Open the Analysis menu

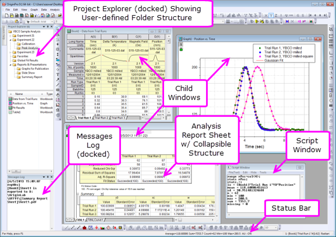click(x=55, y=9)
